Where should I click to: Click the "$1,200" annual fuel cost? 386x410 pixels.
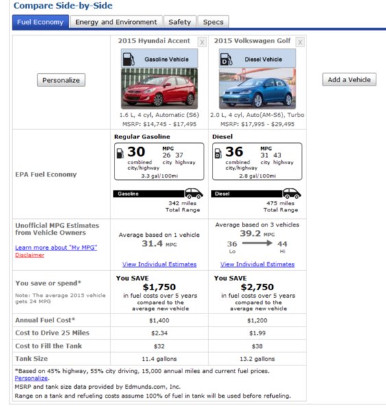[x=257, y=320]
